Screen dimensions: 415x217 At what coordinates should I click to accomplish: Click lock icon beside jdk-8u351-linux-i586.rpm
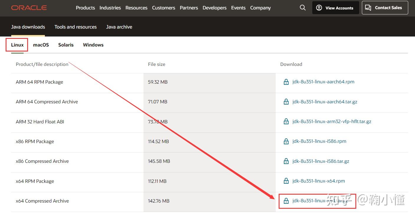coord(286,142)
